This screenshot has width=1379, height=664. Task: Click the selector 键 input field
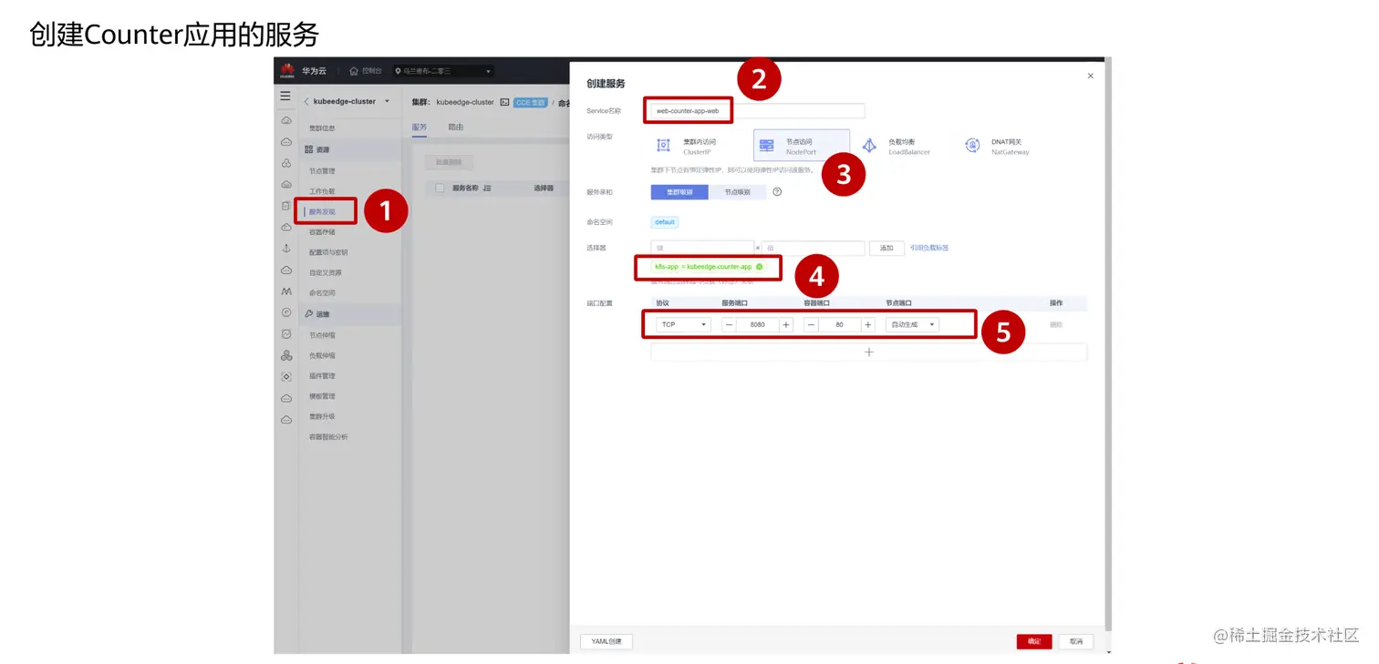pos(702,248)
